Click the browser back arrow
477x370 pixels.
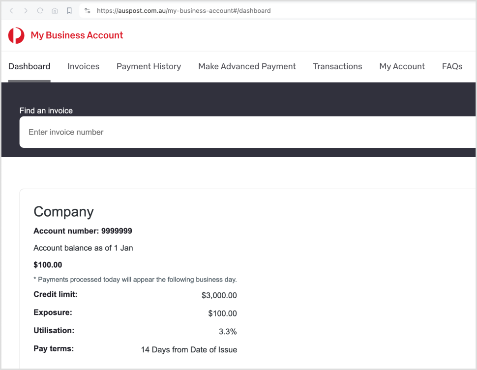coord(11,10)
